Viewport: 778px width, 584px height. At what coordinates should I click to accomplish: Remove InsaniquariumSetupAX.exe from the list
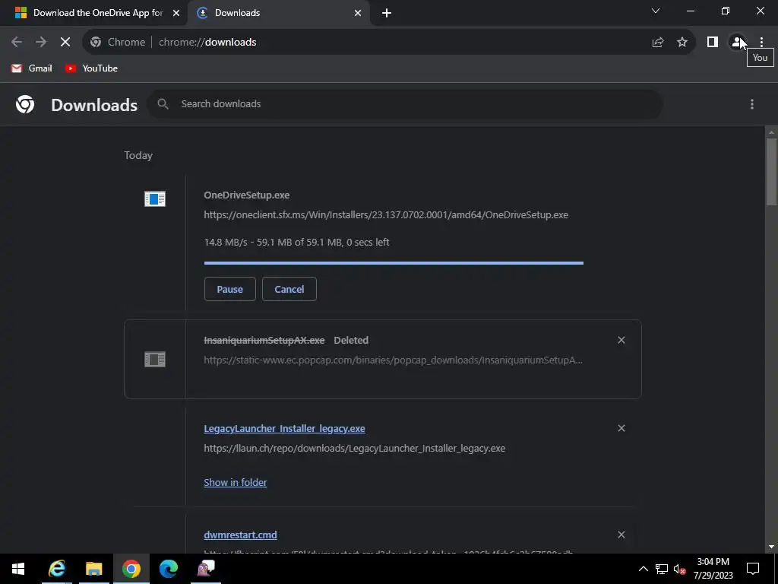pyautogui.click(x=621, y=340)
